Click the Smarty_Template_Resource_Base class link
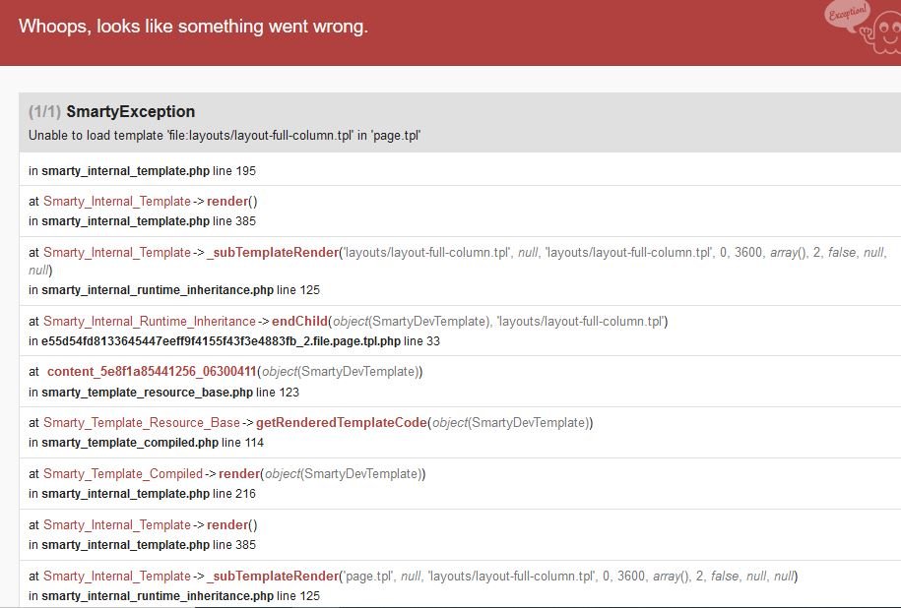901x608 pixels. click(142, 423)
